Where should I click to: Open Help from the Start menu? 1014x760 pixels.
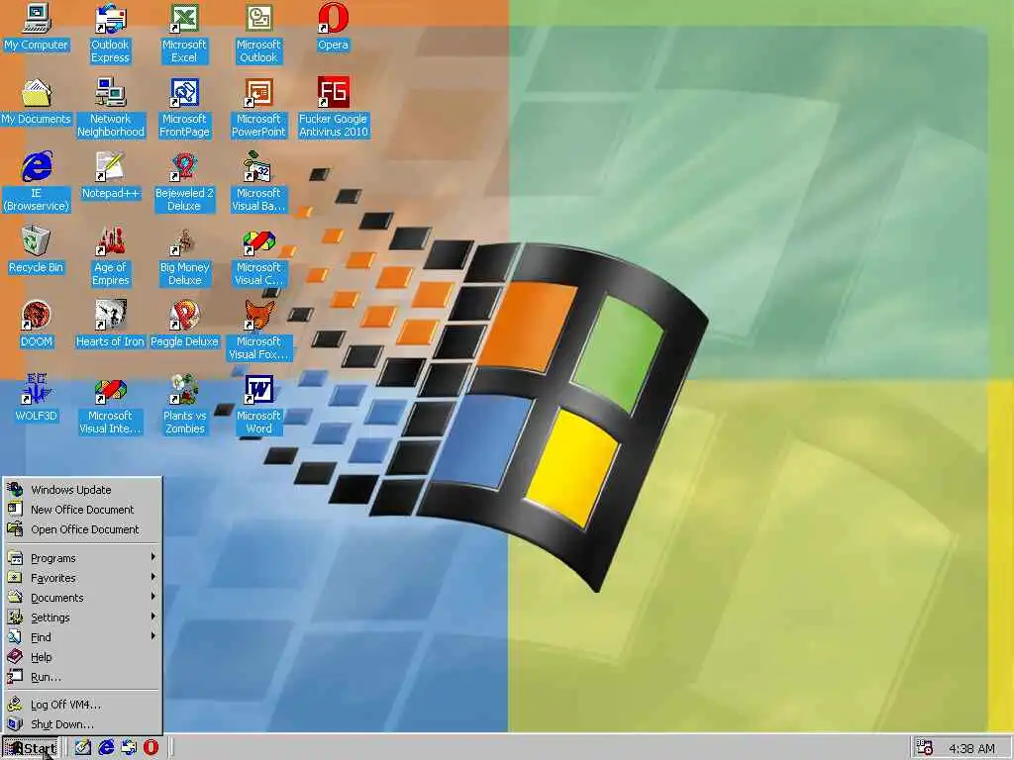tap(82, 657)
